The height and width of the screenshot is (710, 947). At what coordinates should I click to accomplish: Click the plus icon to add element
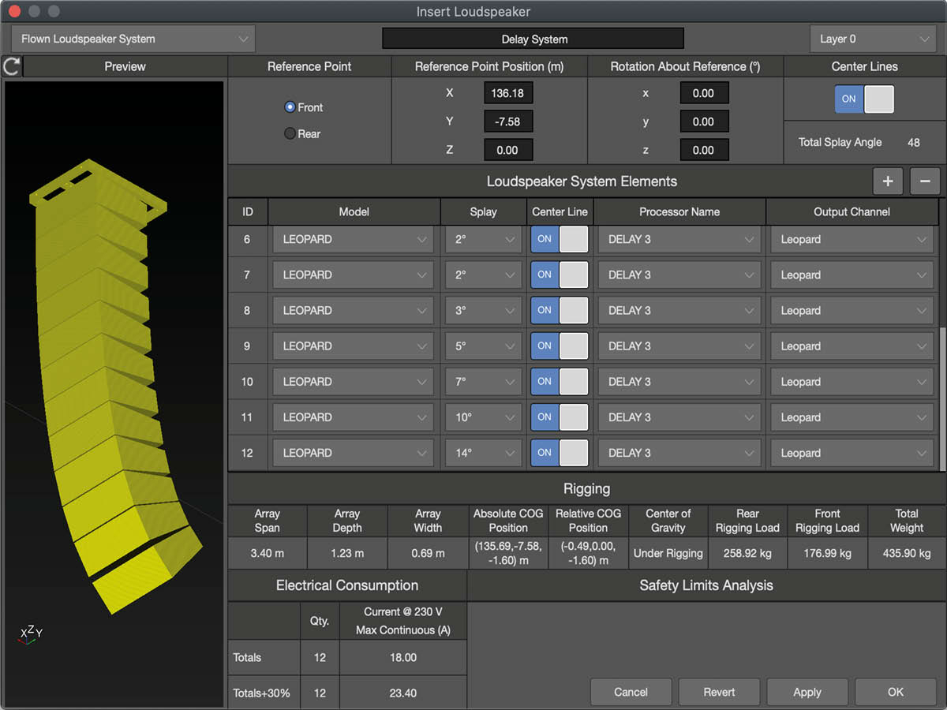888,181
